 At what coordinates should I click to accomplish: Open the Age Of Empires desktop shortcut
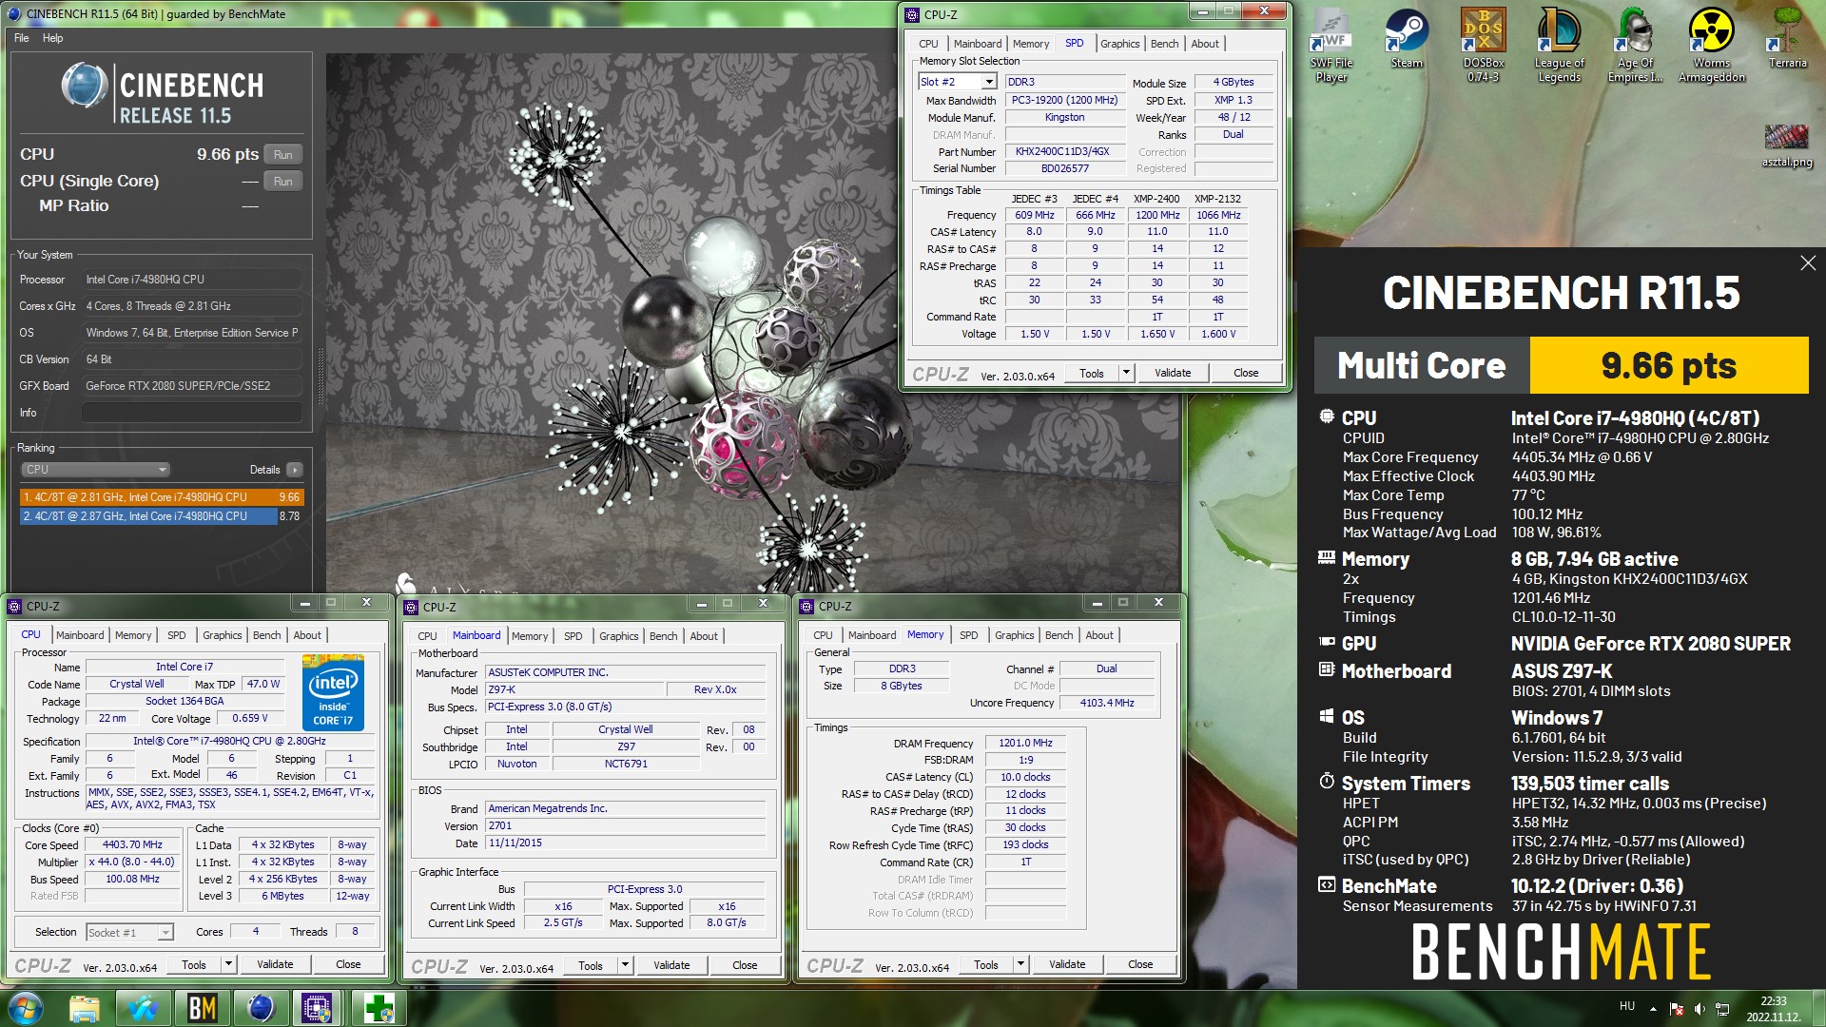coord(1635,46)
